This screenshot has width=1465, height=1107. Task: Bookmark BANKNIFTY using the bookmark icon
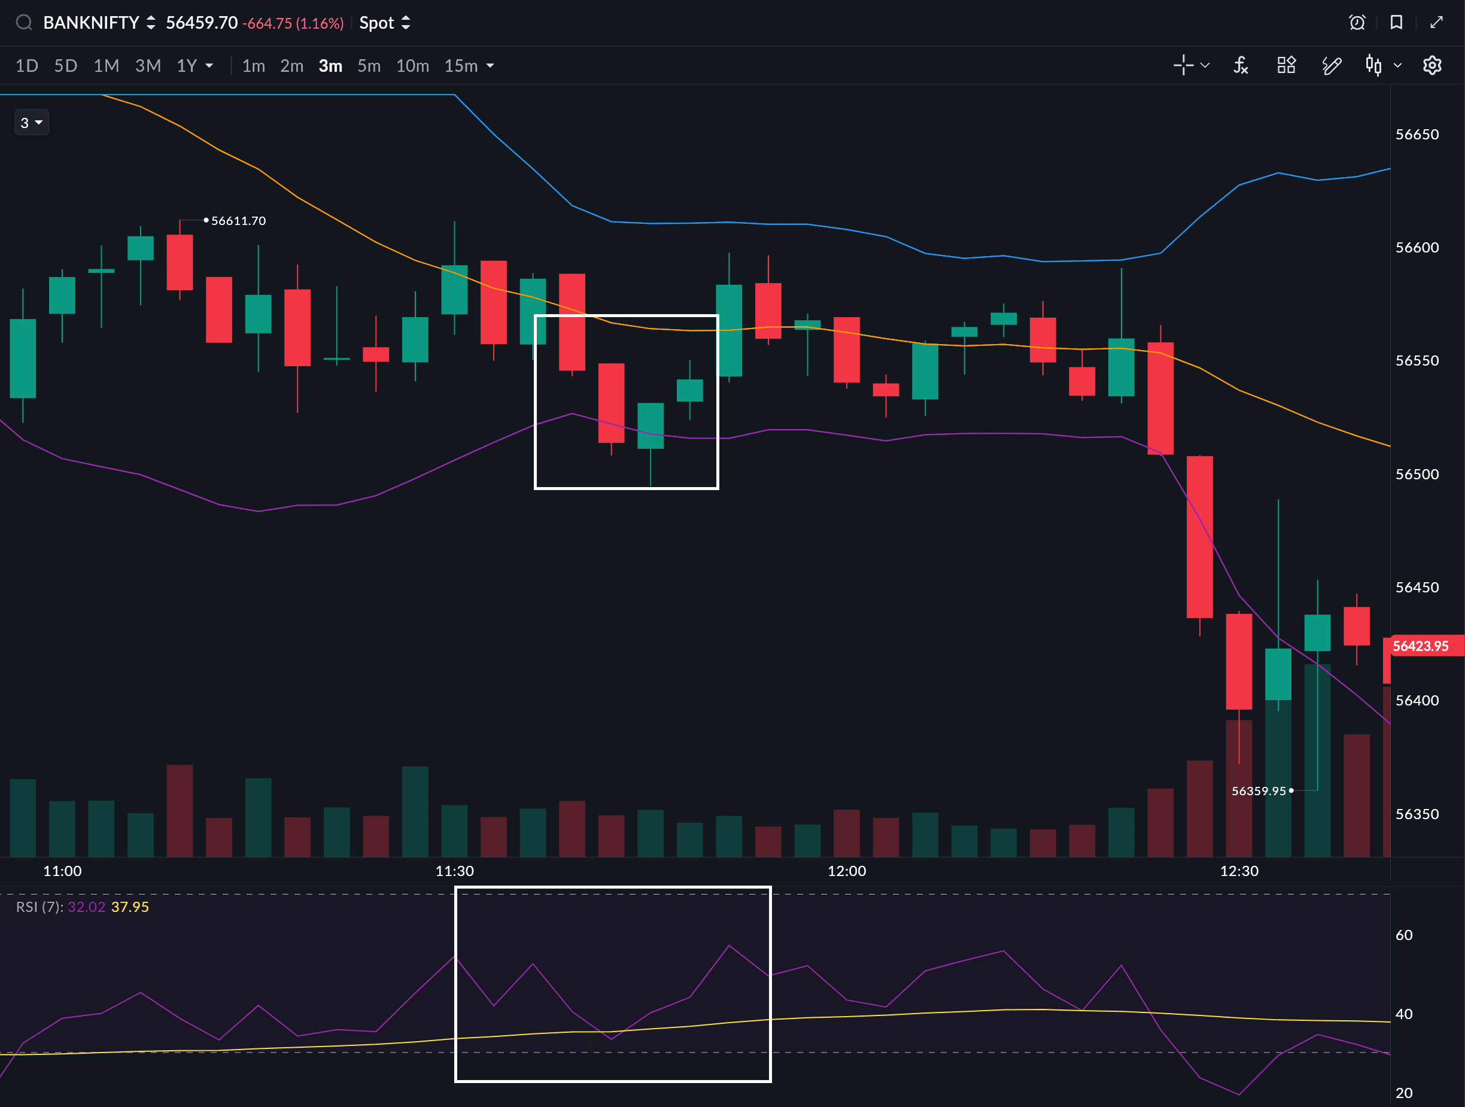[1396, 23]
